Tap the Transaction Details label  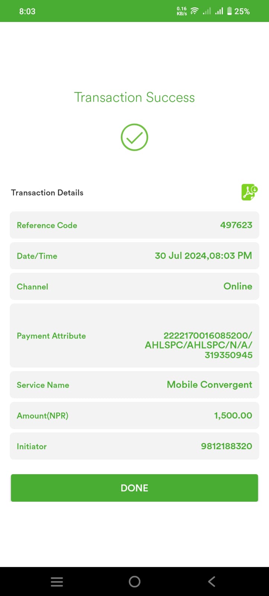(47, 193)
